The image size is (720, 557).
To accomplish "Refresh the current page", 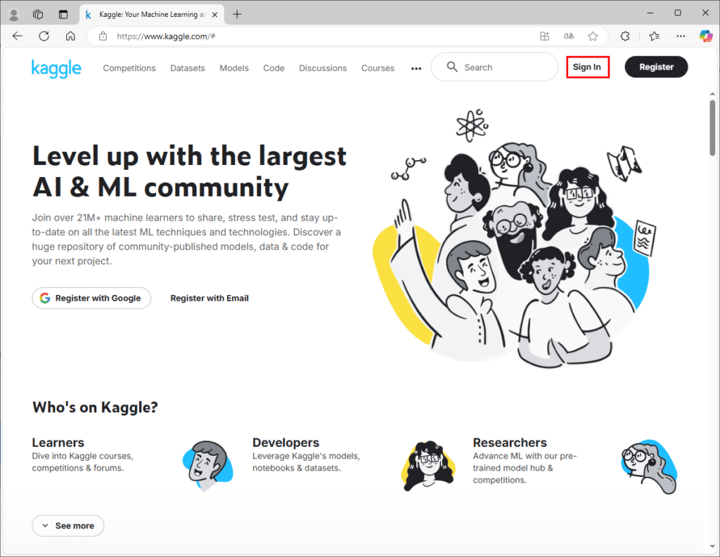I will pos(44,36).
